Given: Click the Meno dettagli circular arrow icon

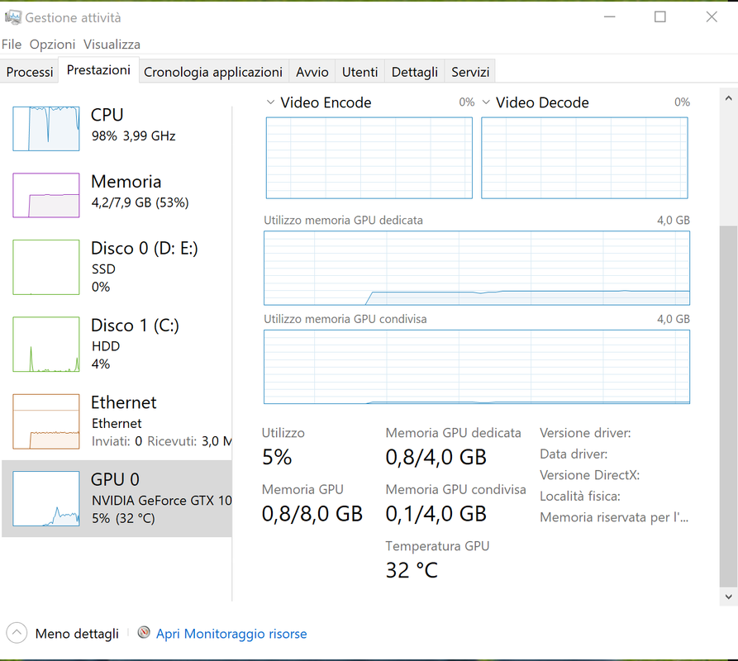Looking at the screenshot, I should [x=17, y=633].
